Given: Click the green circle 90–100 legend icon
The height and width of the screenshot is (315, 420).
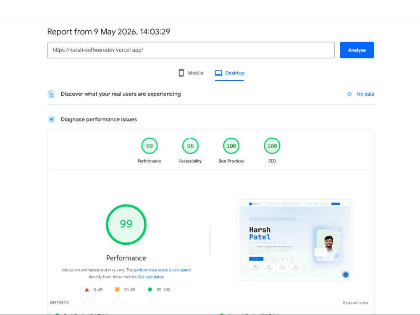Looking at the screenshot, I should click(x=150, y=289).
